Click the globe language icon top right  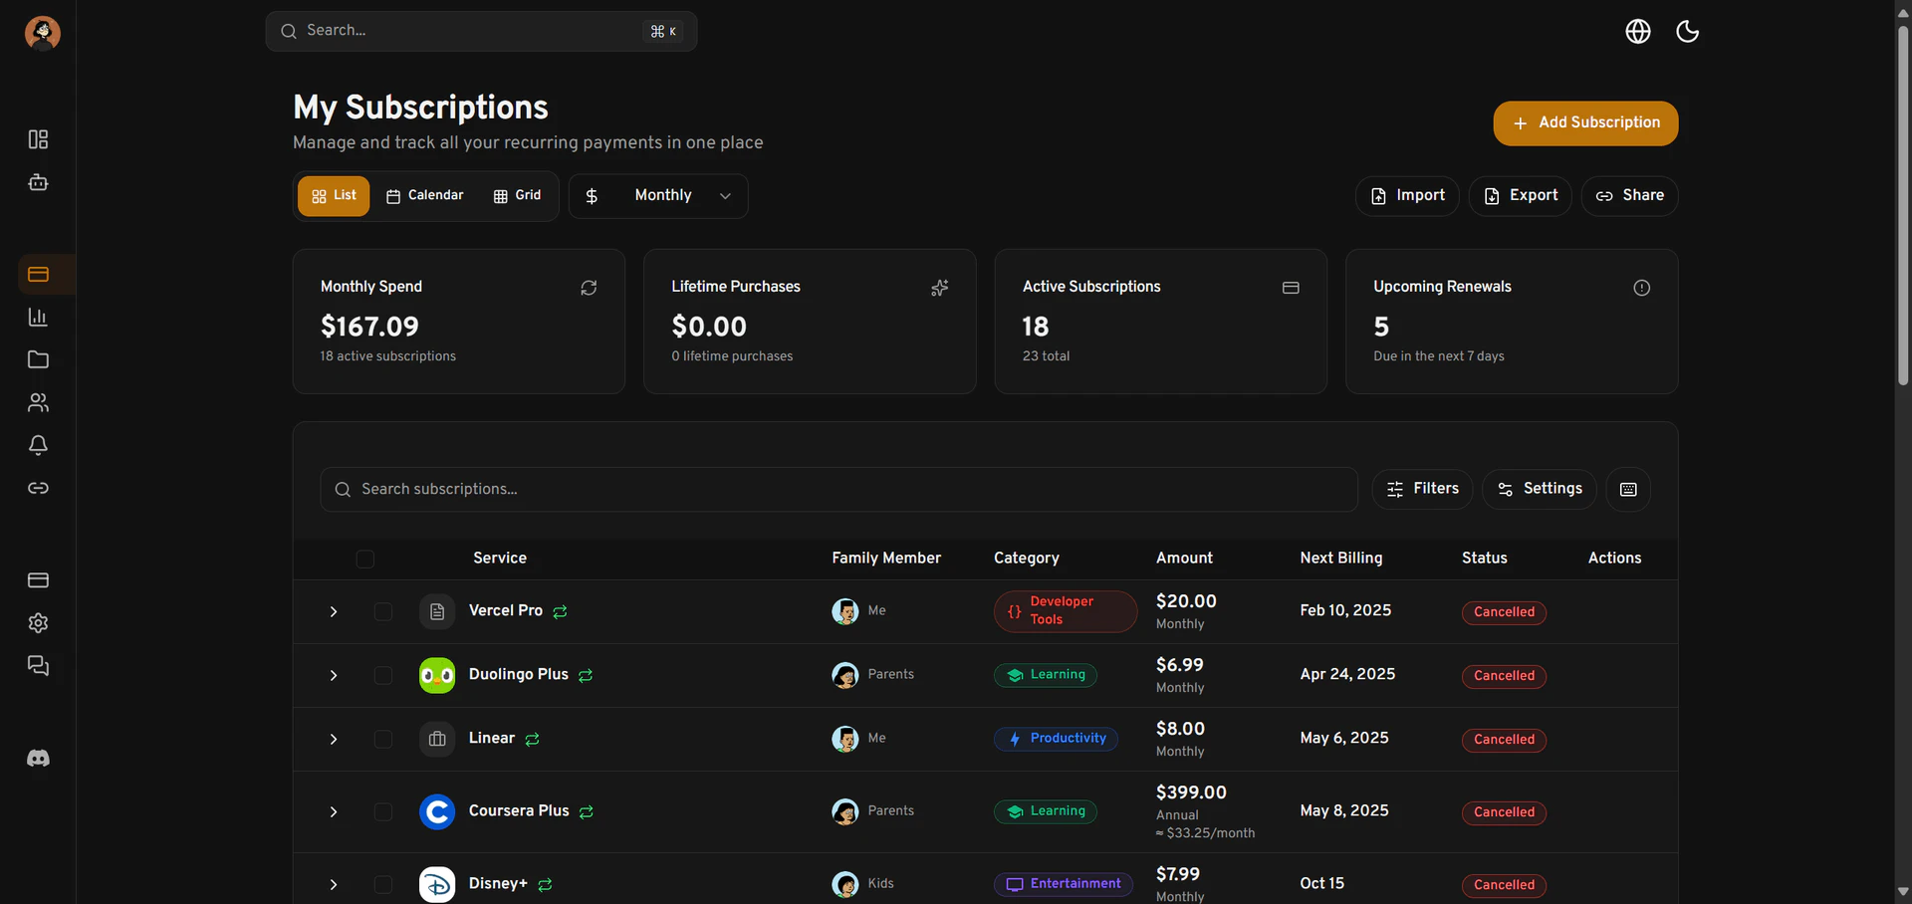(1638, 31)
